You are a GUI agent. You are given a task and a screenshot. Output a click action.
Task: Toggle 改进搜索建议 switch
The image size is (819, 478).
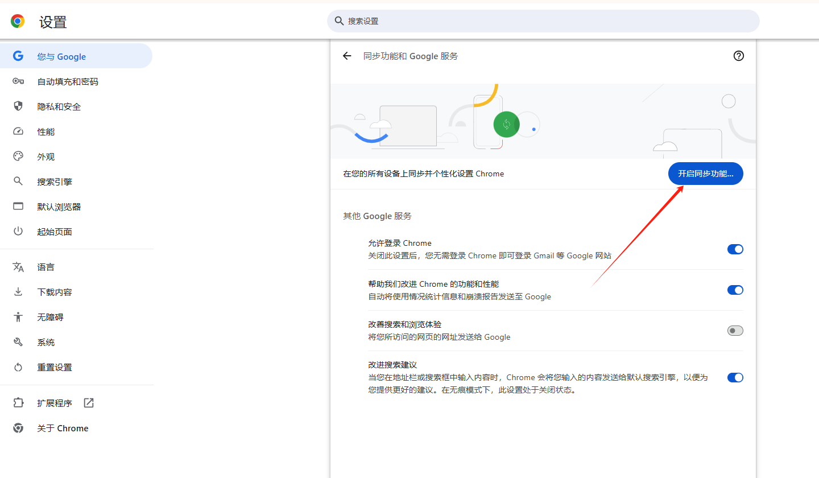735,377
